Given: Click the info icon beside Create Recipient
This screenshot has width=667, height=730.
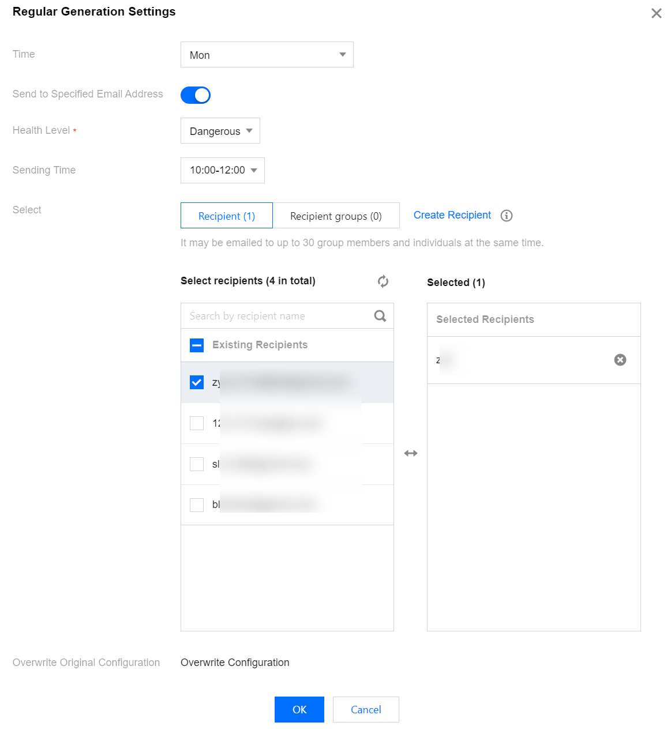Looking at the screenshot, I should click(x=507, y=216).
